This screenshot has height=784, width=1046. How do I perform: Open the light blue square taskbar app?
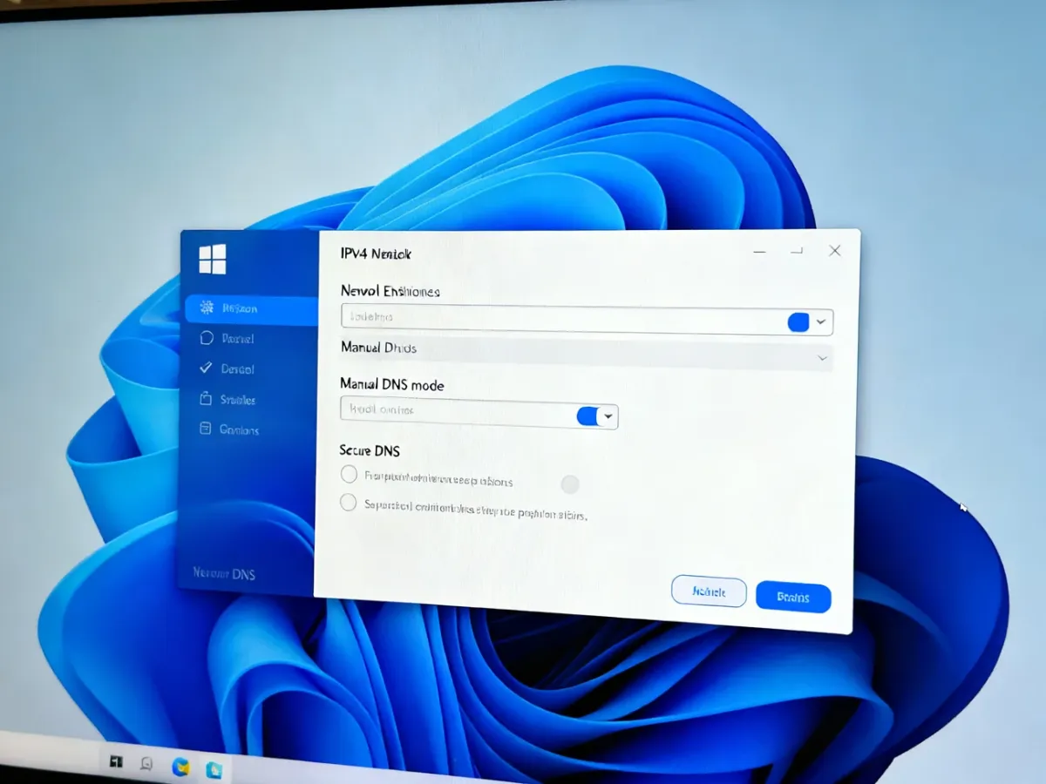coord(214,770)
